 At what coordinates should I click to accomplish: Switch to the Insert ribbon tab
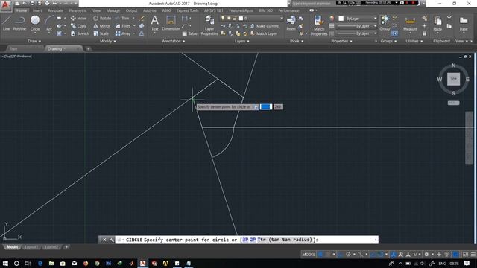(x=37, y=10)
